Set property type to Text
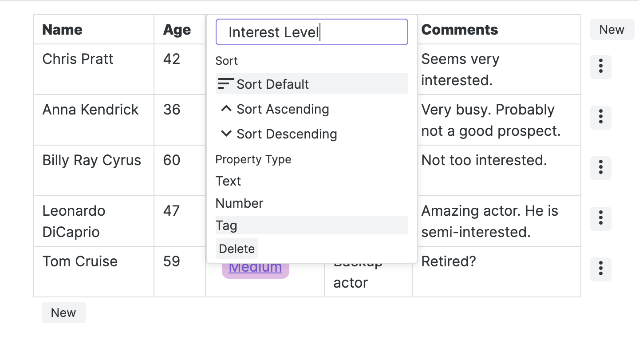The height and width of the screenshot is (340, 639). (228, 181)
